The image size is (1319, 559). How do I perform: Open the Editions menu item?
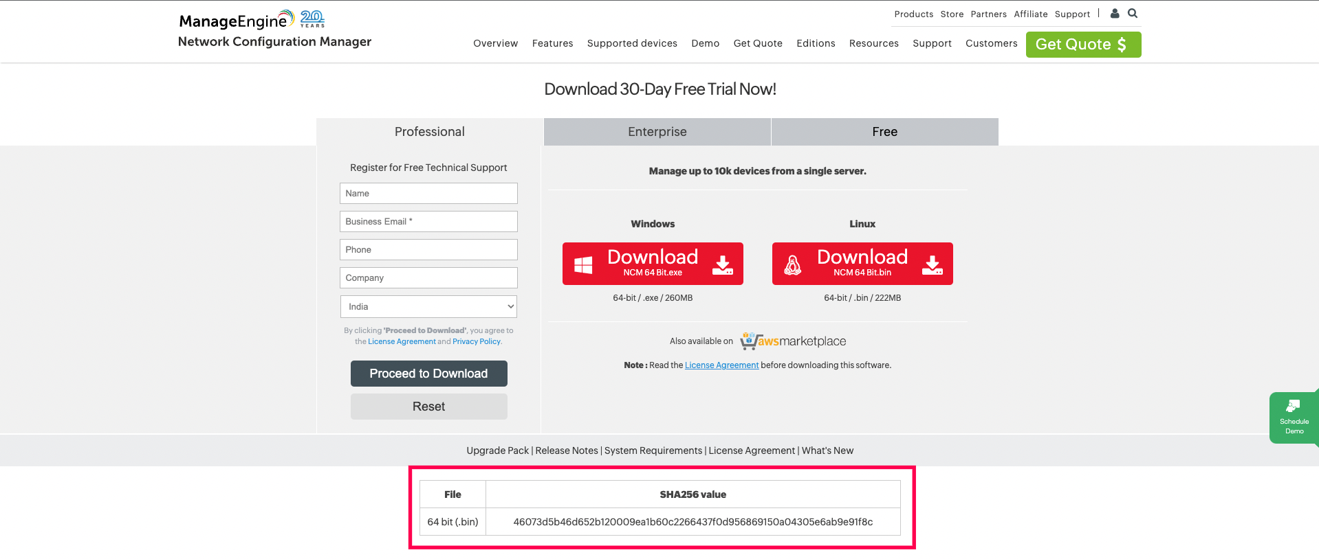[816, 43]
